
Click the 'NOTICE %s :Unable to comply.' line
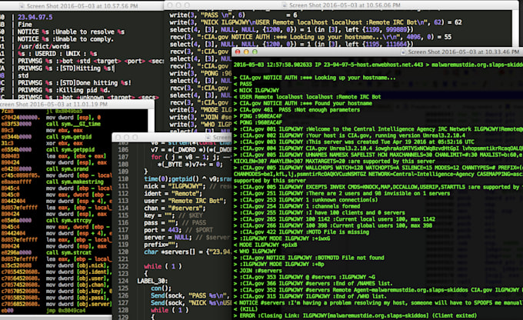[65, 39]
